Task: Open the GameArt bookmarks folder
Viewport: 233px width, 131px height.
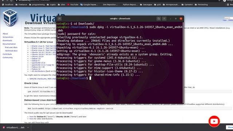Action: click(187, 5)
